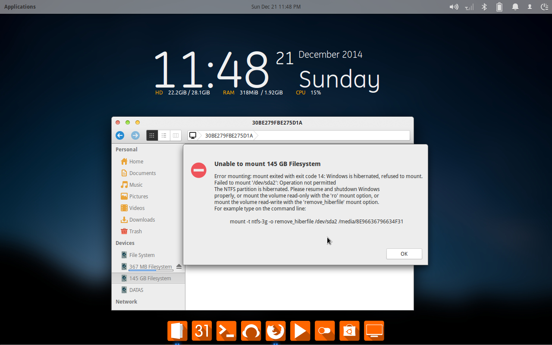Switch file manager to column view
552x345 pixels.
(176, 135)
